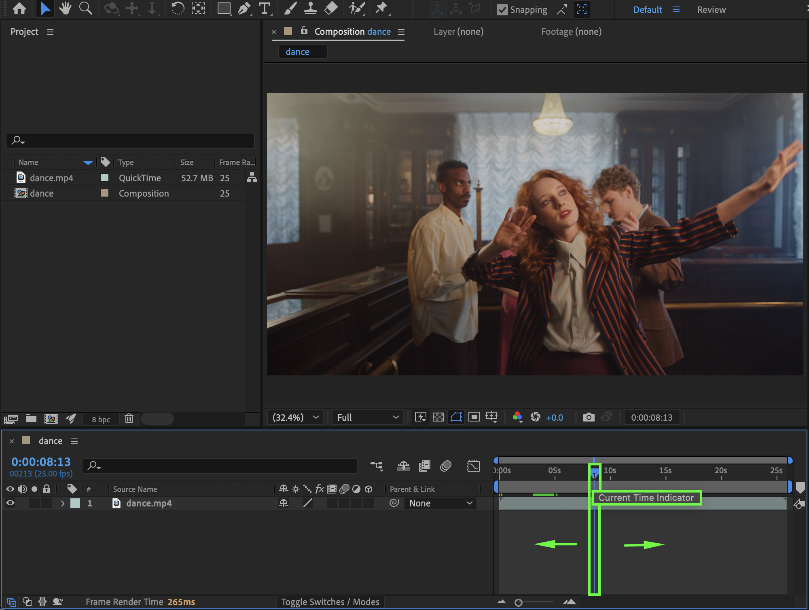Select the Hand tool
This screenshot has height=610, width=809.
point(65,8)
